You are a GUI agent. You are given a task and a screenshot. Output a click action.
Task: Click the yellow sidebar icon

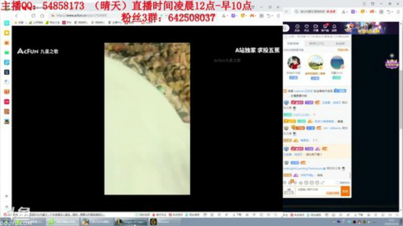7,33
